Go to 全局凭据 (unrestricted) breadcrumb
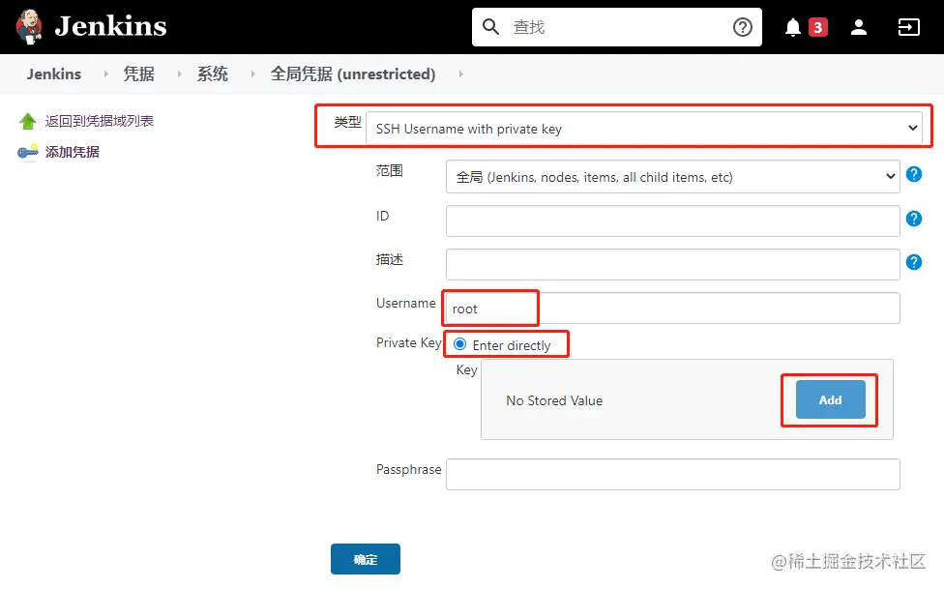 click(353, 74)
